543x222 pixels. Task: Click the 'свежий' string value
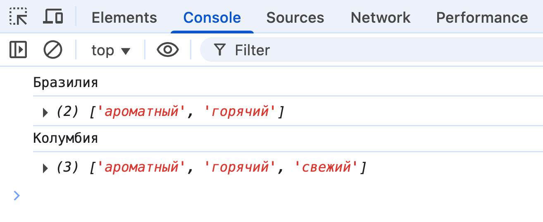pyautogui.click(x=325, y=168)
